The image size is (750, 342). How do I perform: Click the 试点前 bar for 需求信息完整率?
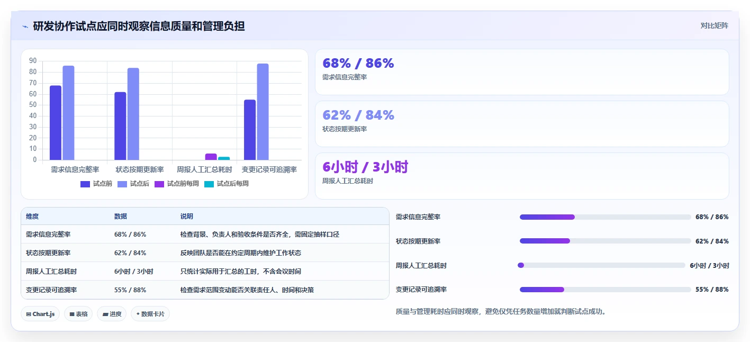tap(56, 123)
